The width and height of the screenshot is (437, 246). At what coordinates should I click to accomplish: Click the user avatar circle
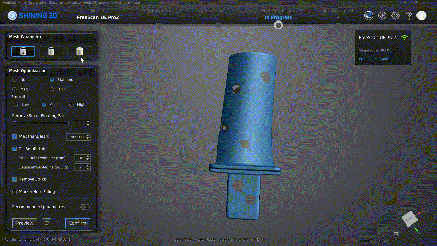point(422,16)
